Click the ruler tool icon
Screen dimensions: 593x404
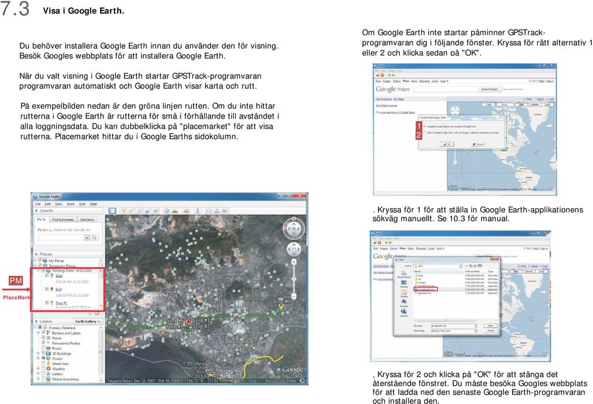tap(198, 211)
